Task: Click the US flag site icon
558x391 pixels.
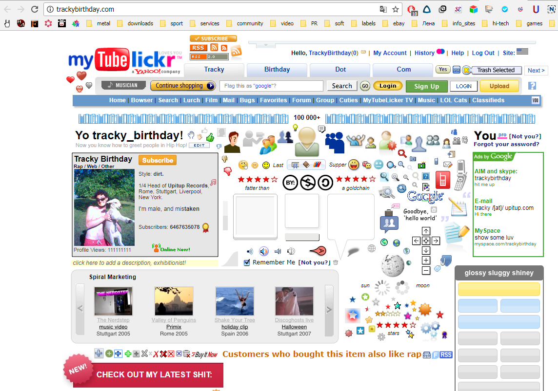Action: pyautogui.click(x=522, y=52)
